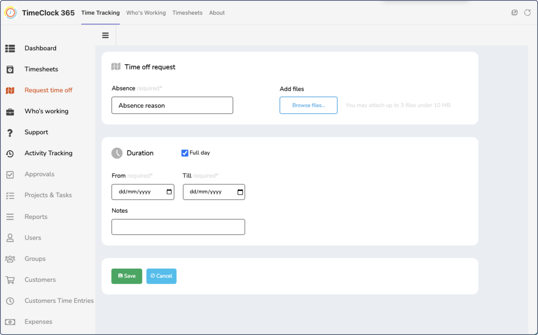Click the Dashboard sidebar icon
The height and width of the screenshot is (335, 538).
point(10,48)
